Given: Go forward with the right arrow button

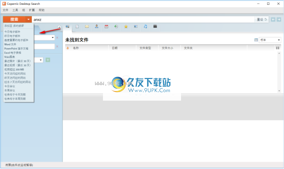Looking at the screenshot, I should coord(279,20).
